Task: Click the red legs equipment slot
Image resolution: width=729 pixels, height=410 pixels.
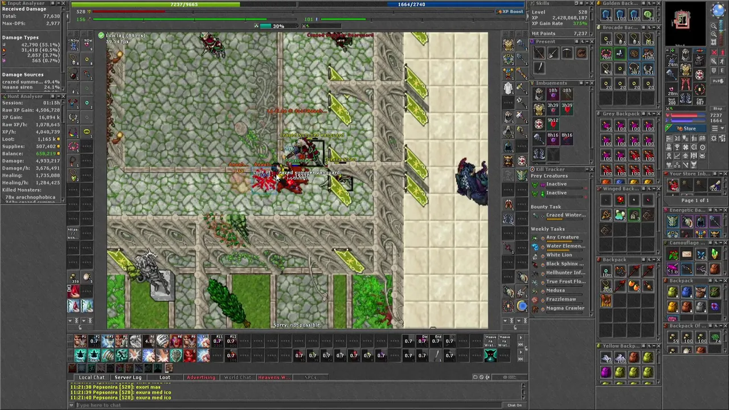Action: pos(686,83)
